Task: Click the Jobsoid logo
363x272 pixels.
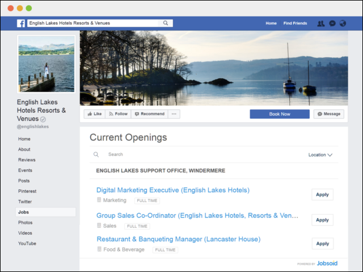Action: click(328, 264)
